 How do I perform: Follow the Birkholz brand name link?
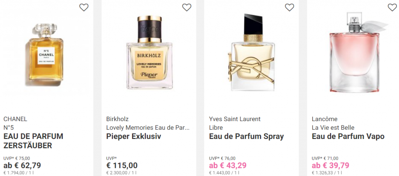point(117,119)
